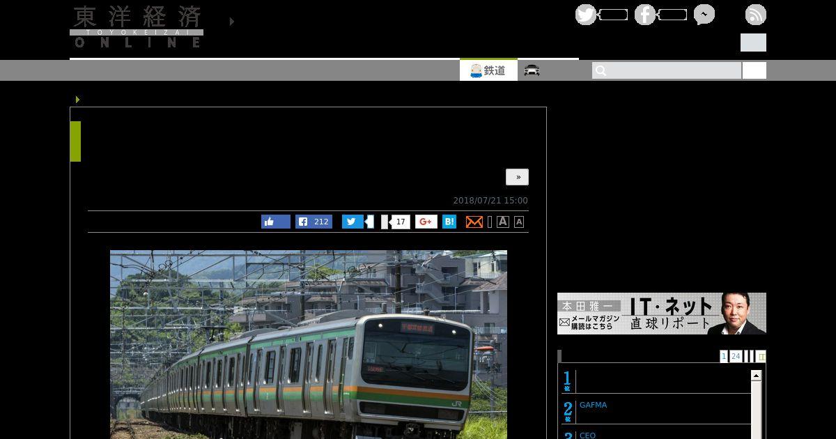Viewport: 836px width, 439px height.
Task: Select the ranking tab labeled 24
Action: (736, 356)
